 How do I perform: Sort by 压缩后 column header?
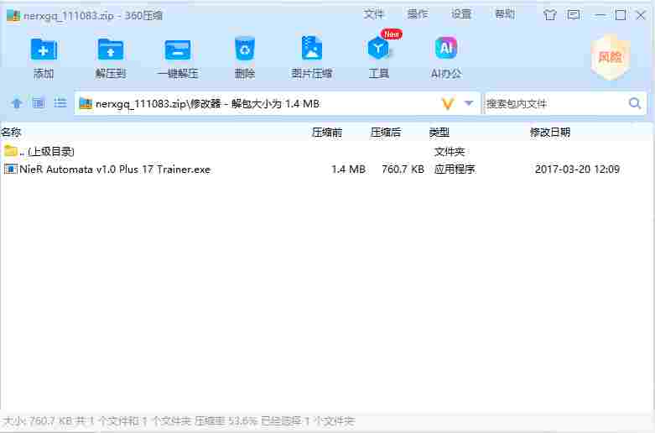[x=385, y=133]
